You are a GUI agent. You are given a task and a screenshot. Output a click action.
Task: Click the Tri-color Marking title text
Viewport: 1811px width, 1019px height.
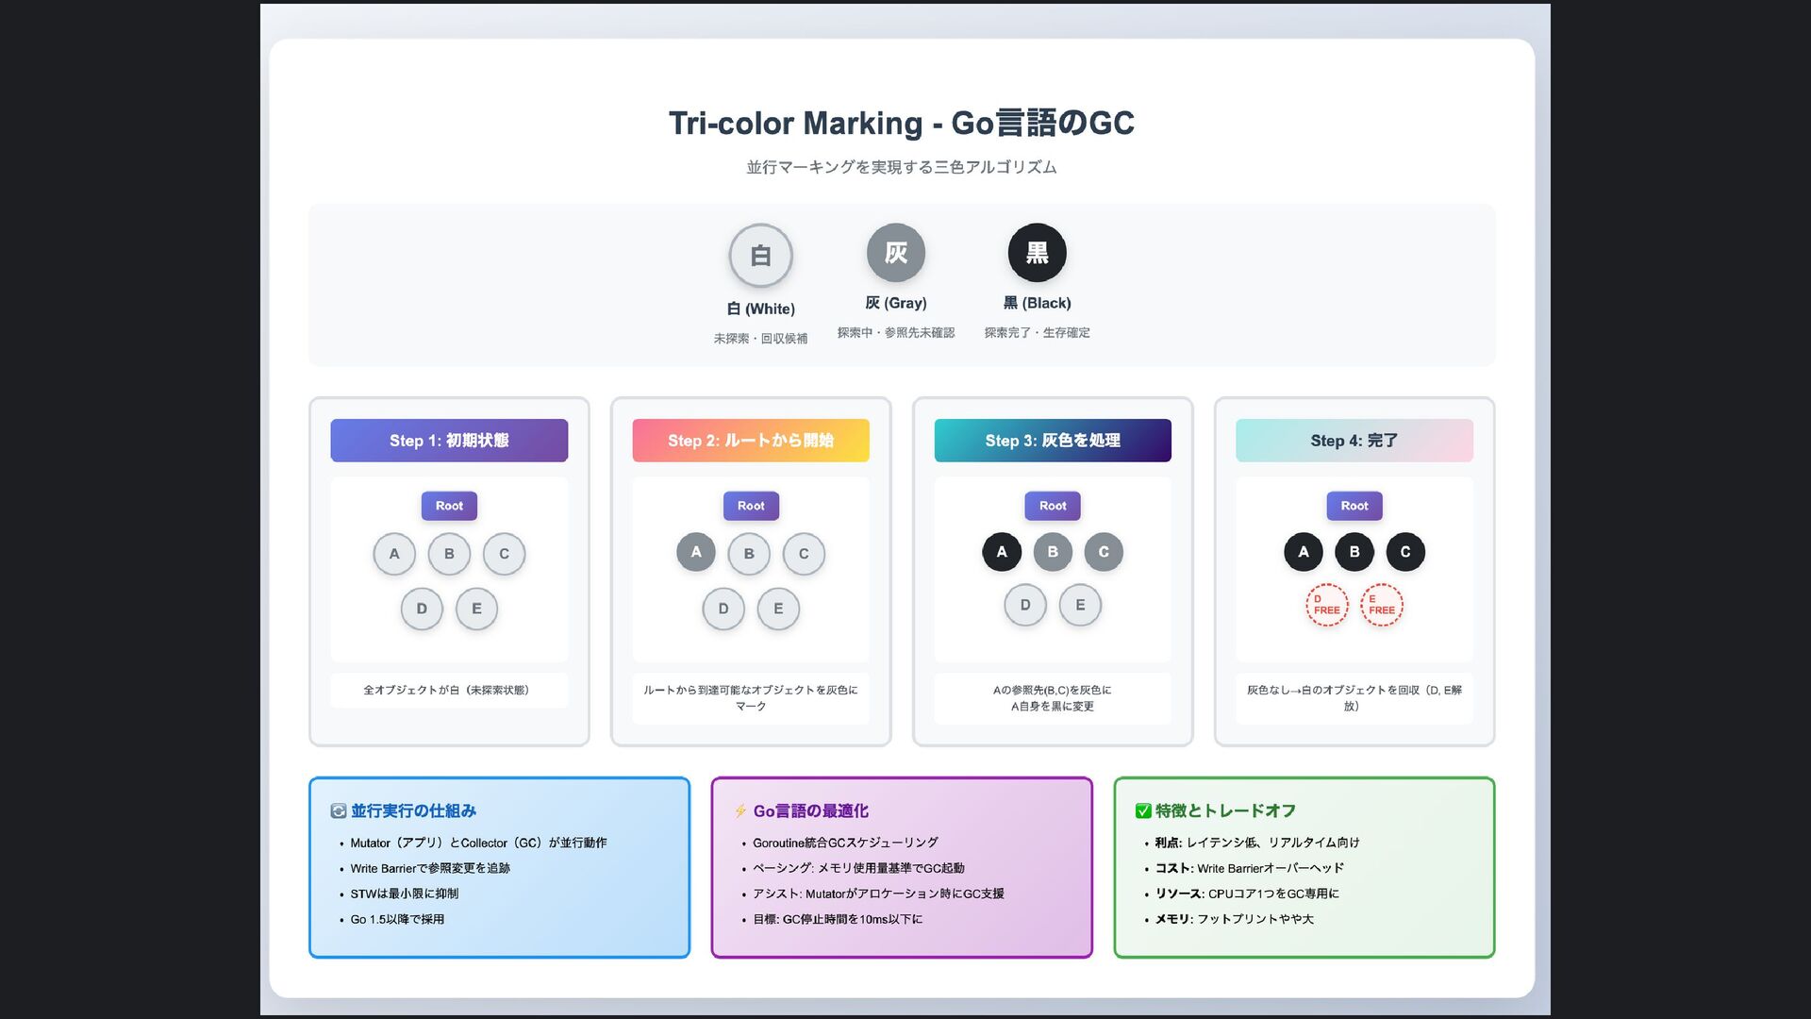coord(901,124)
